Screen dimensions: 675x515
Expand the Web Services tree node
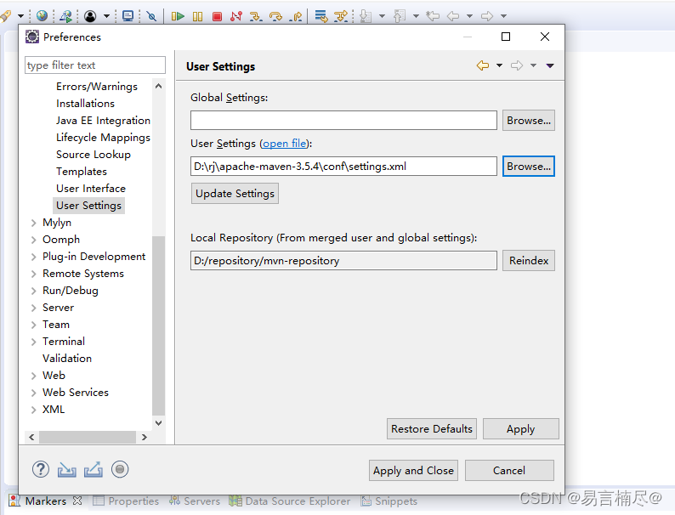pyautogui.click(x=33, y=393)
